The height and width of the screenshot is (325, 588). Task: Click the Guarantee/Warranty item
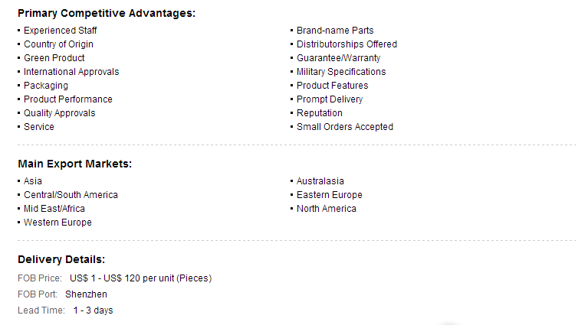tap(338, 58)
